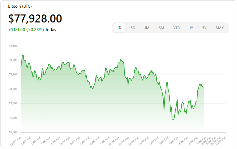Image resolution: width=237 pixels, height=149 pixels.
Task: Click the 76,500 y-axis label
Action: pyautogui.click(x=13, y=132)
